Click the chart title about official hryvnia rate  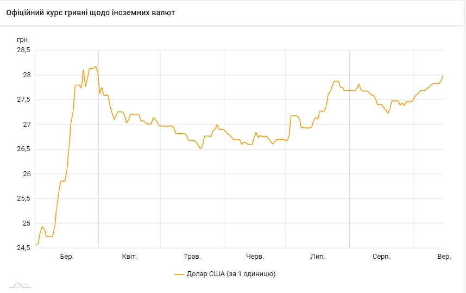pyautogui.click(x=91, y=13)
